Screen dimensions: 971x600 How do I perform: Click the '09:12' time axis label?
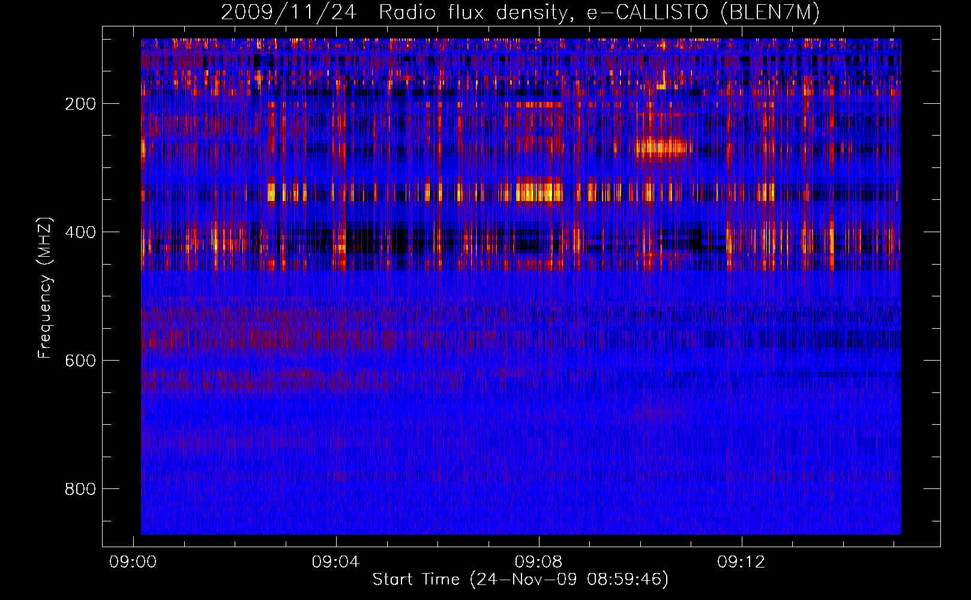(741, 562)
